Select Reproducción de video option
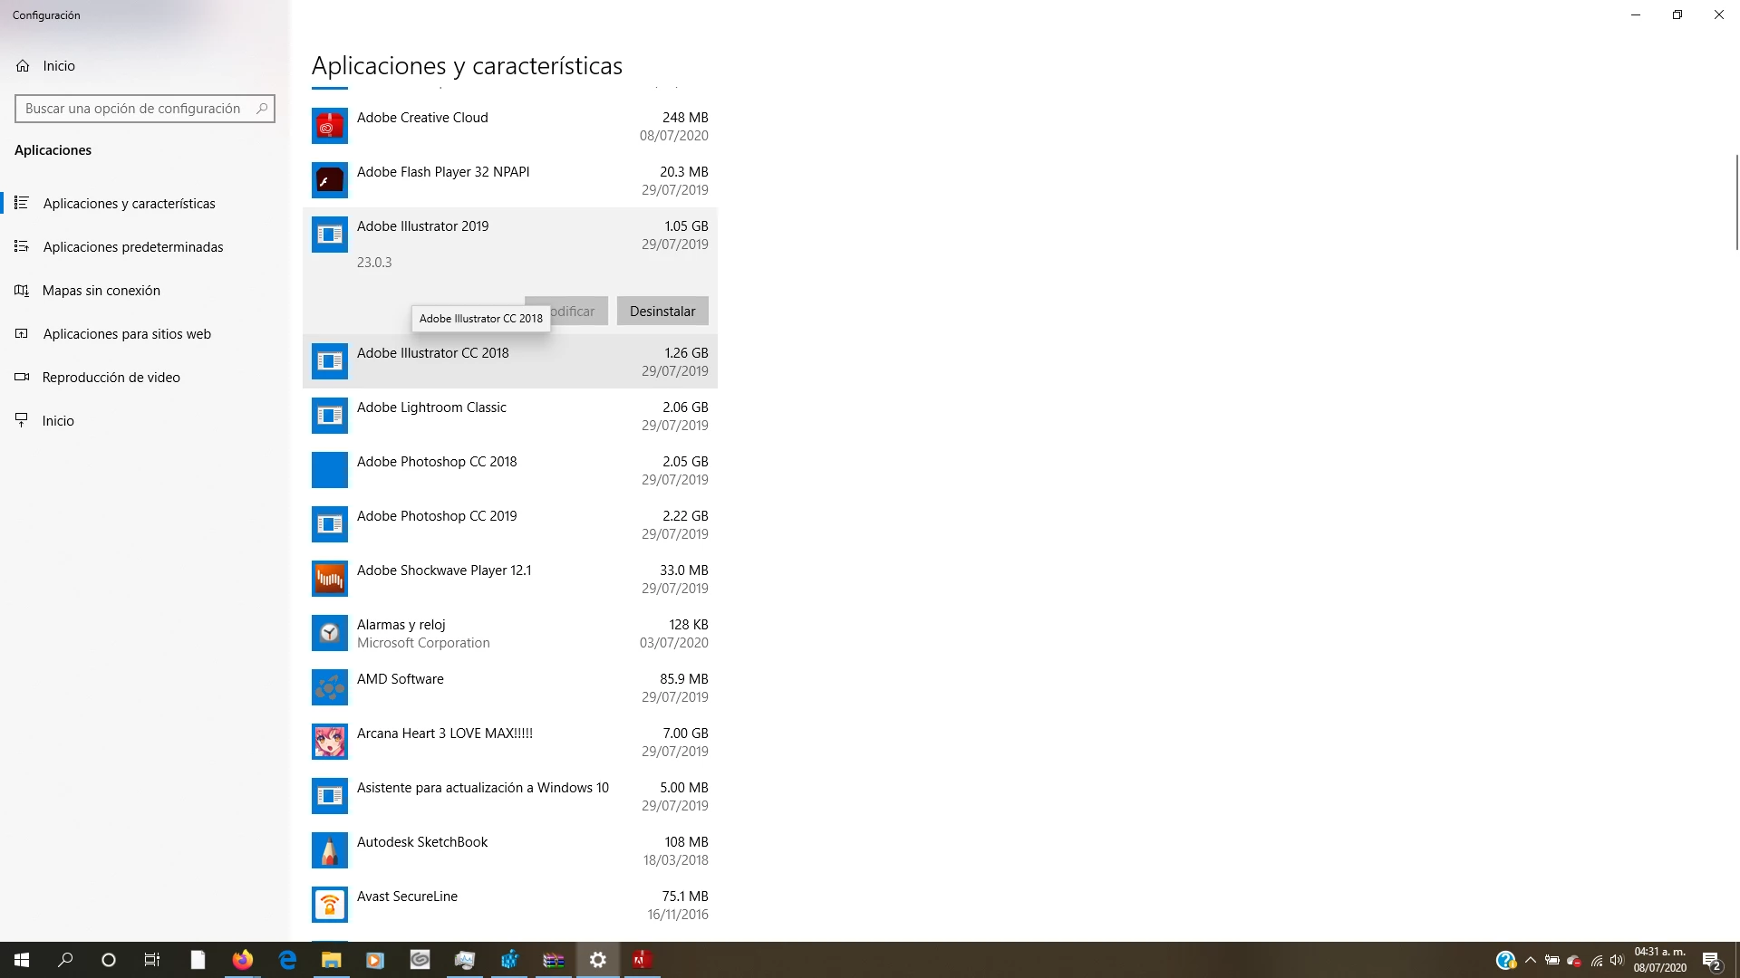 (111, 378)
